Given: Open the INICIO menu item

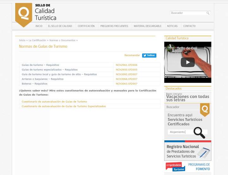Looking at the screenshot, I should click(39, 26).
